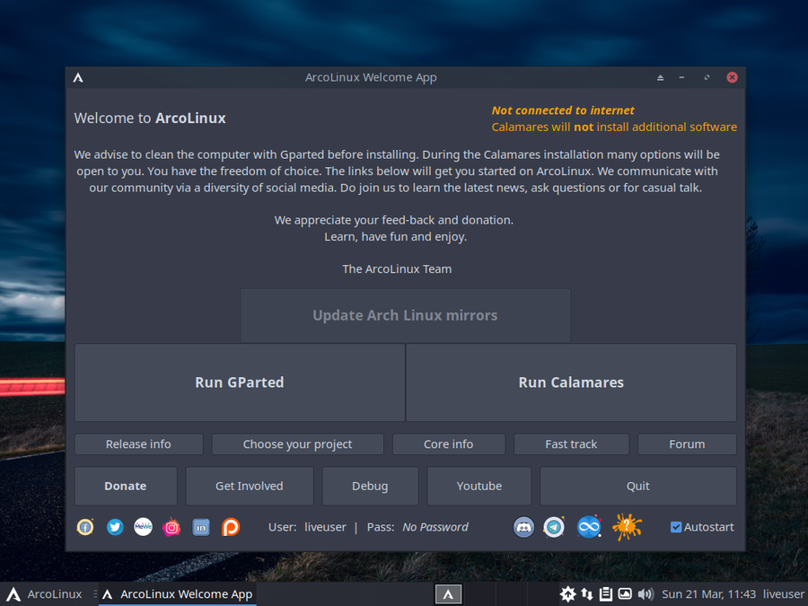Open the Twitter bird icon
The height and width of the screenshot is (606, 808).
tap(115, 527)
